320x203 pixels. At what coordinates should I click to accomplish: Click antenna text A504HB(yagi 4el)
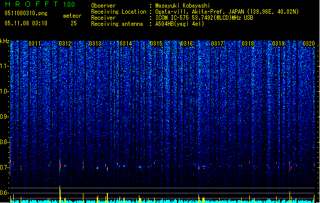click(x=180, y=24)
